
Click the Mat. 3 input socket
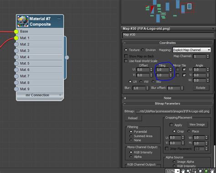16,51
